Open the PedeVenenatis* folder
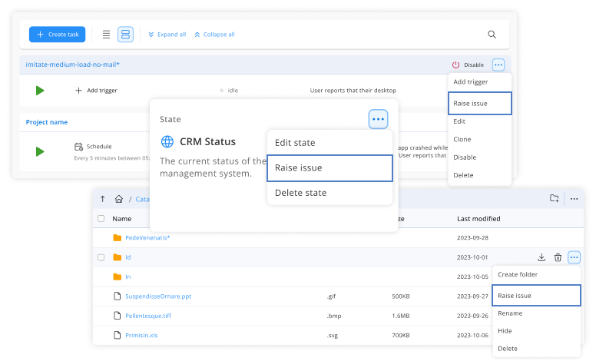 pos(147,238)
